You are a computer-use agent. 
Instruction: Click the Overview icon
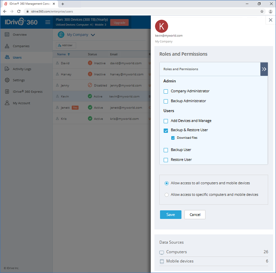click(x=7, y=35)
